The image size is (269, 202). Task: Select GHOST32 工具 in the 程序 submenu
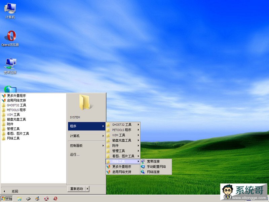click(x=123, y=125)
